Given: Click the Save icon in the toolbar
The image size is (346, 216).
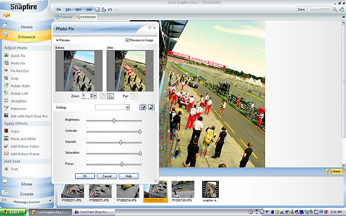Looking at the screenshot, I should click(x=96, y=10).
